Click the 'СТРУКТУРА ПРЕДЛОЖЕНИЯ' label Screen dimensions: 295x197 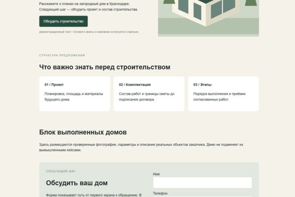click(x=62, y=55)
